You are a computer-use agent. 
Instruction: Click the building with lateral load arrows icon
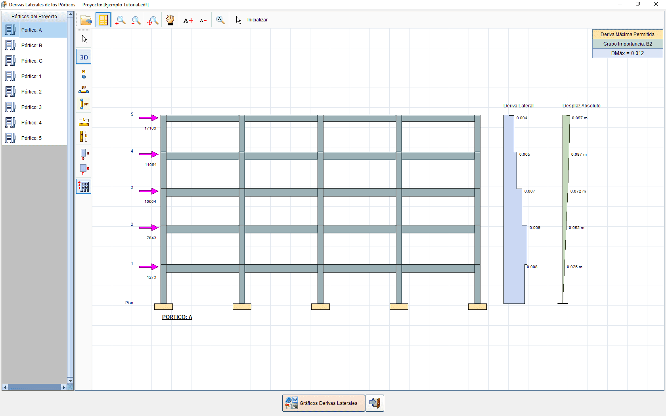[84, 186]
